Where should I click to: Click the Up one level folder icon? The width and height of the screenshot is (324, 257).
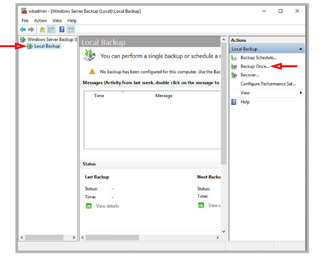(x=42, y=30)
